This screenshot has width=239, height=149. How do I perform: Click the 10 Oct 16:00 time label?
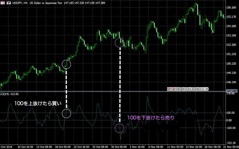25,147
